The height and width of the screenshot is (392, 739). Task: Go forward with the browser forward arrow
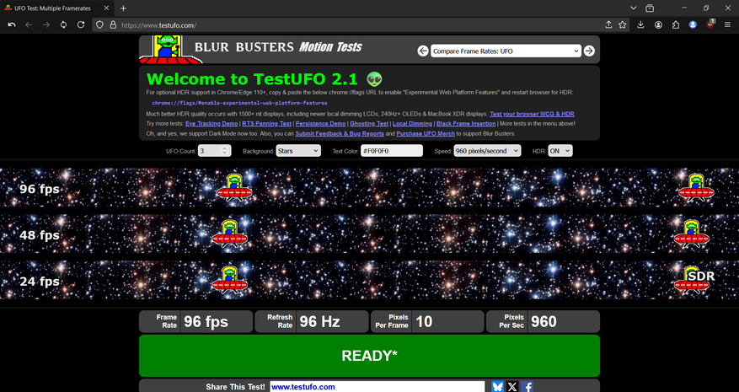tap(46, 25)
